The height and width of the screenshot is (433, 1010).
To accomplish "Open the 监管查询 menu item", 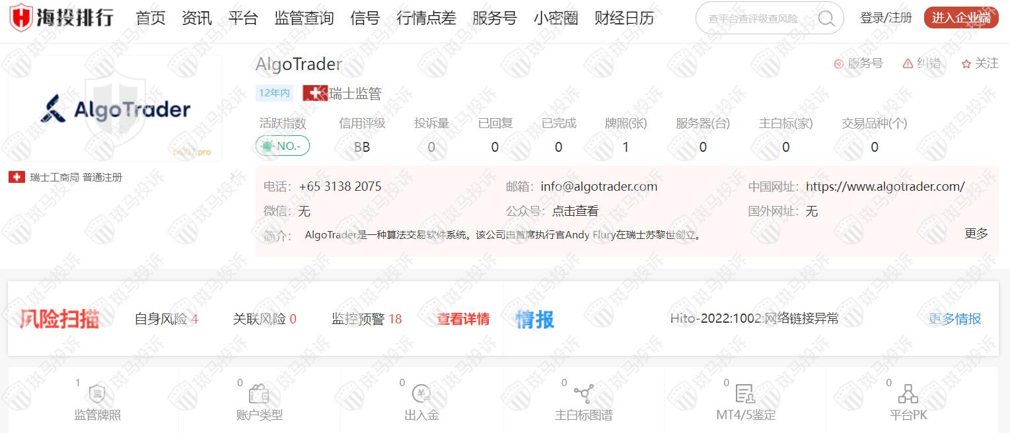I will point(304,18).
